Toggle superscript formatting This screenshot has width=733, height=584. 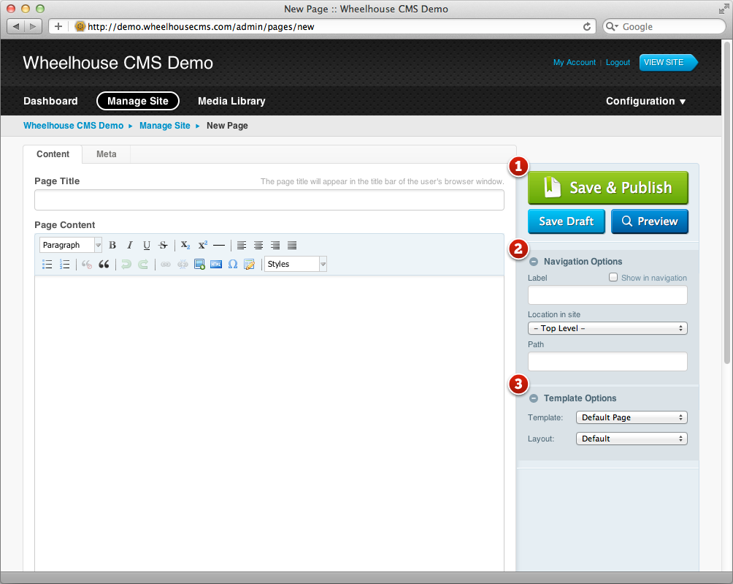click(x=202, y=245)
